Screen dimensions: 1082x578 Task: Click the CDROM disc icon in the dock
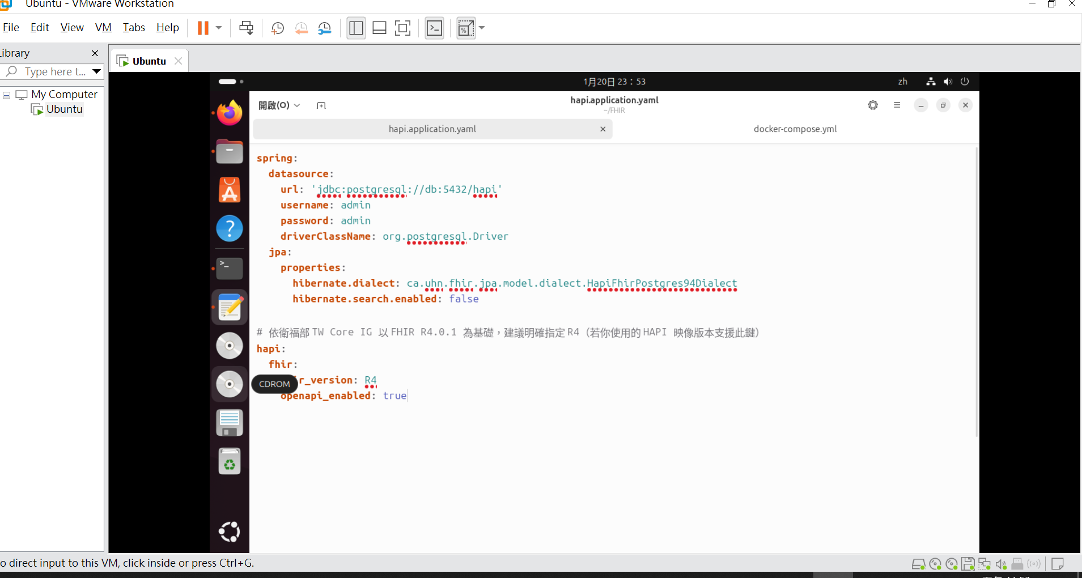coord(229,384)
